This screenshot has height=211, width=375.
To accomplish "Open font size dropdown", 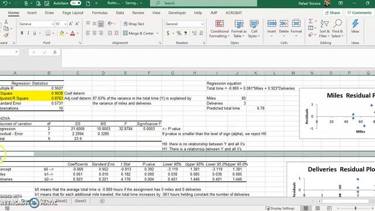I will (x=65, y=24).
